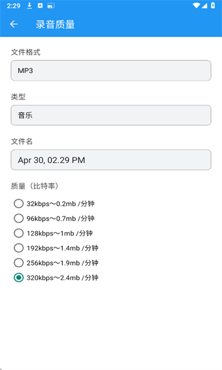This screenshot has width=222, height=370.
Task: Tap the SD card status icon
Action: tap(51, 6)
